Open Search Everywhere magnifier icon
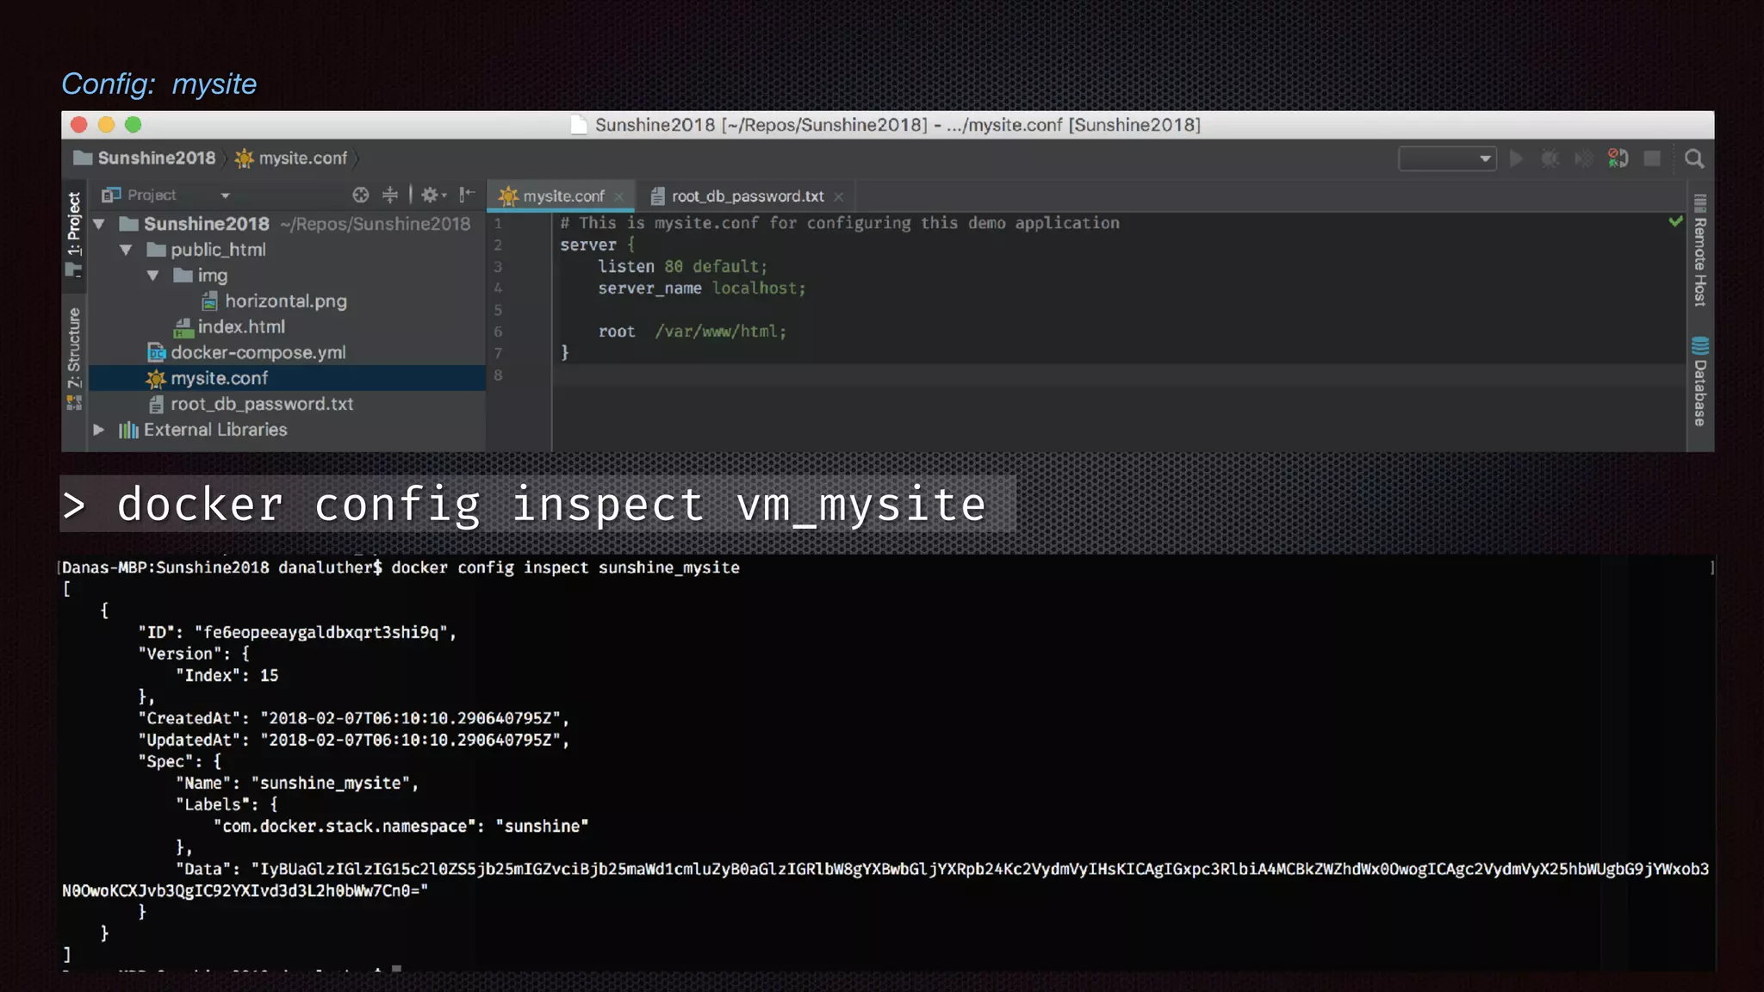The width and height of the screenshot is (1764, 992). 1694,158
